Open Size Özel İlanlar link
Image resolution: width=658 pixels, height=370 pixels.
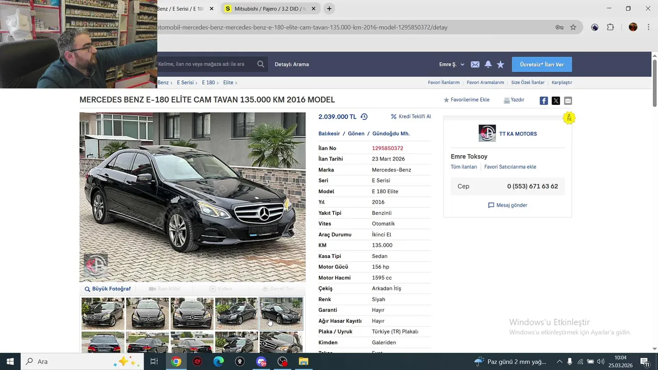527,82
